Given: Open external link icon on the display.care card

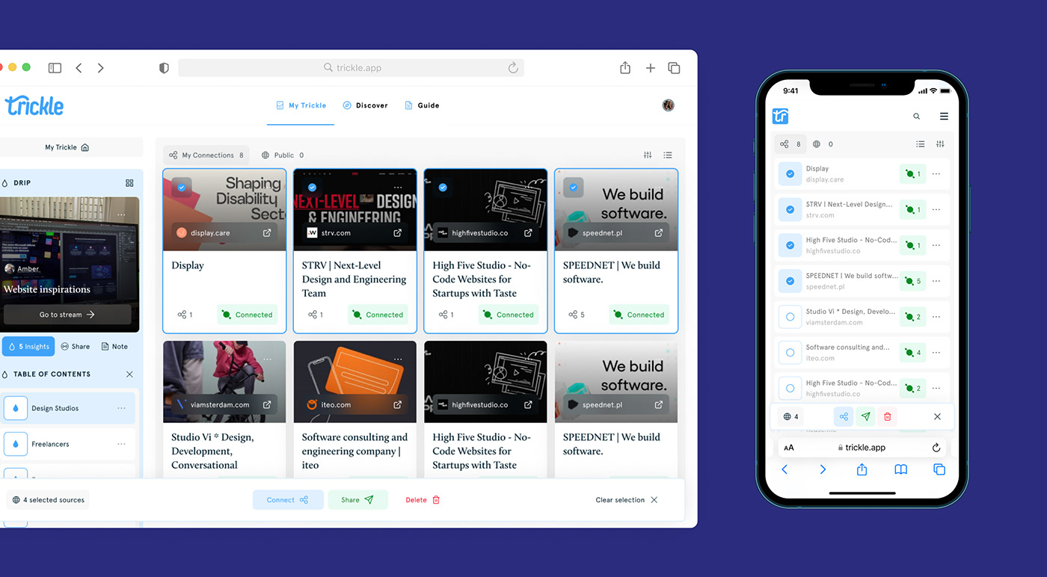Looking at the screenshot, I should click(x=267, y=233).
